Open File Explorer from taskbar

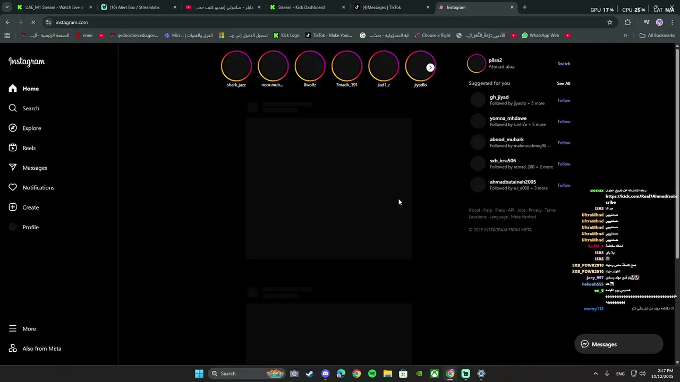point(388,374)
